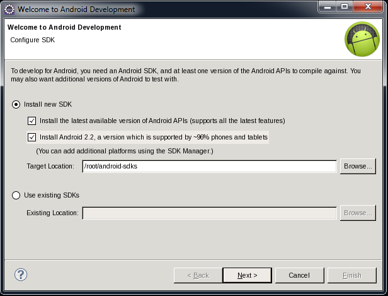
Task: Open help via the question mark icon
Action: click(x=21, y=275)
